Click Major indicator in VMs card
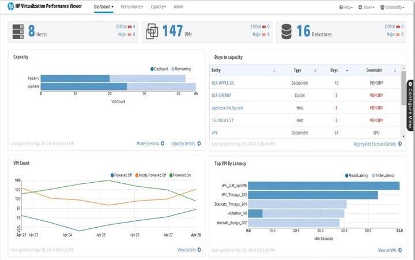Screen dimensions: 415x260 click(261, 35)
